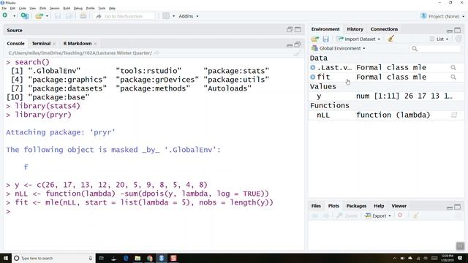Image resolution: width=468 pixels, height=263 pixels.
Task: Switch to the Viewer tab
Action: 399,206
